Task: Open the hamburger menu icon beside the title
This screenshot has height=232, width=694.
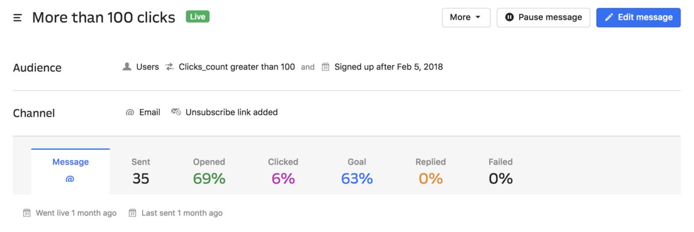Action: point(17,18)
